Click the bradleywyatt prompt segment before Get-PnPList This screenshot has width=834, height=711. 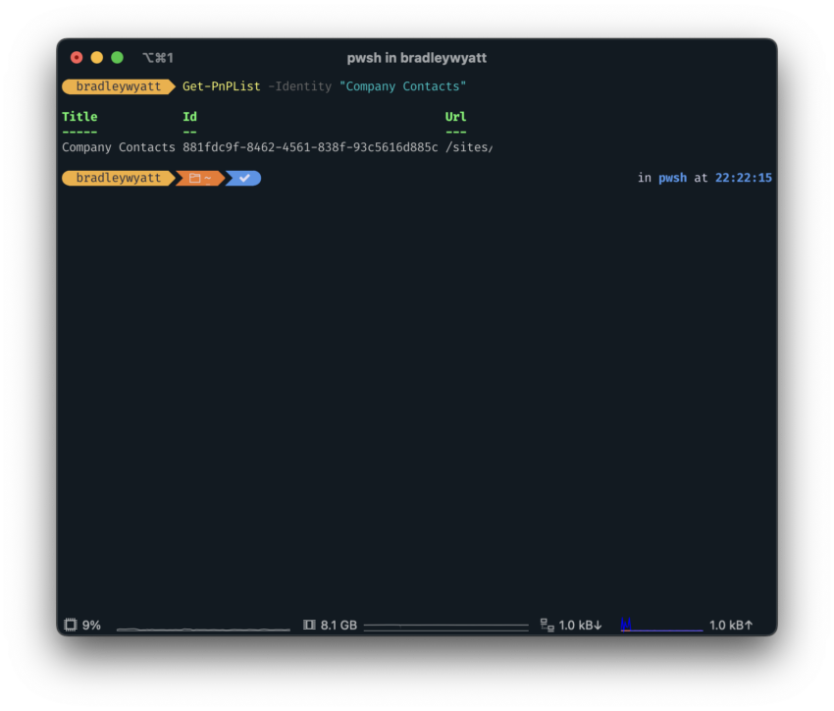pos(118,86)
